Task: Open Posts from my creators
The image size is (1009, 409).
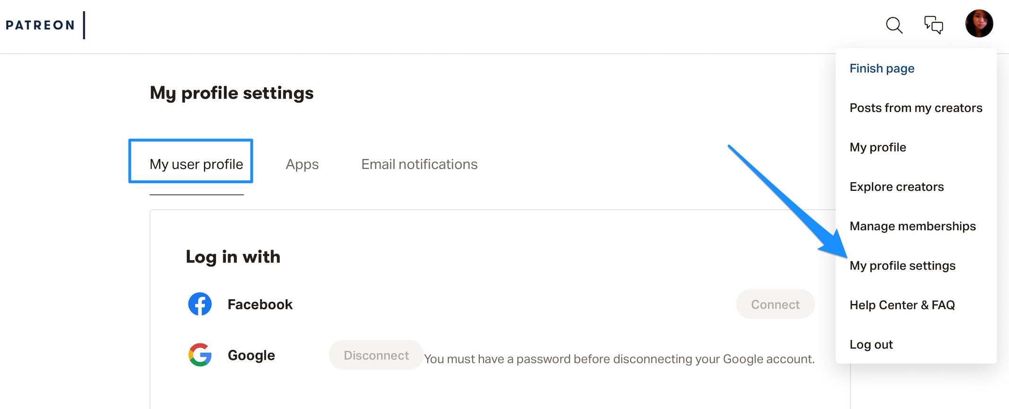Action: [x=916, y=108]
